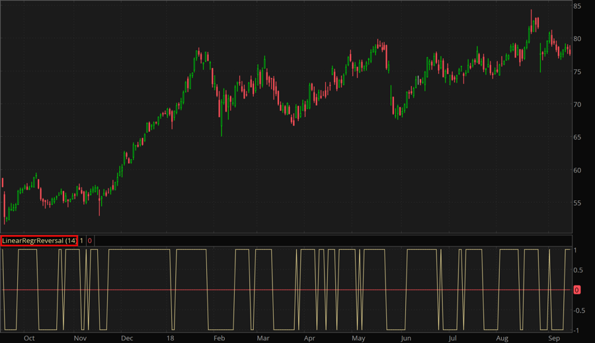This screenshot has height=343, width=595.
Task: Select the May label on time axis
Action: (358, 338)
